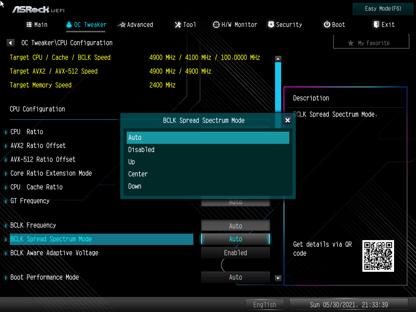Open My Favorite
This screenshot has height=312, width=416.
pyautogui.click(x=371, y=43)
